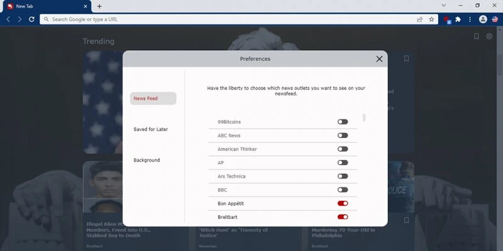Open the user profile avatar icon
This screenshot has height=251, width=503.
483,19
